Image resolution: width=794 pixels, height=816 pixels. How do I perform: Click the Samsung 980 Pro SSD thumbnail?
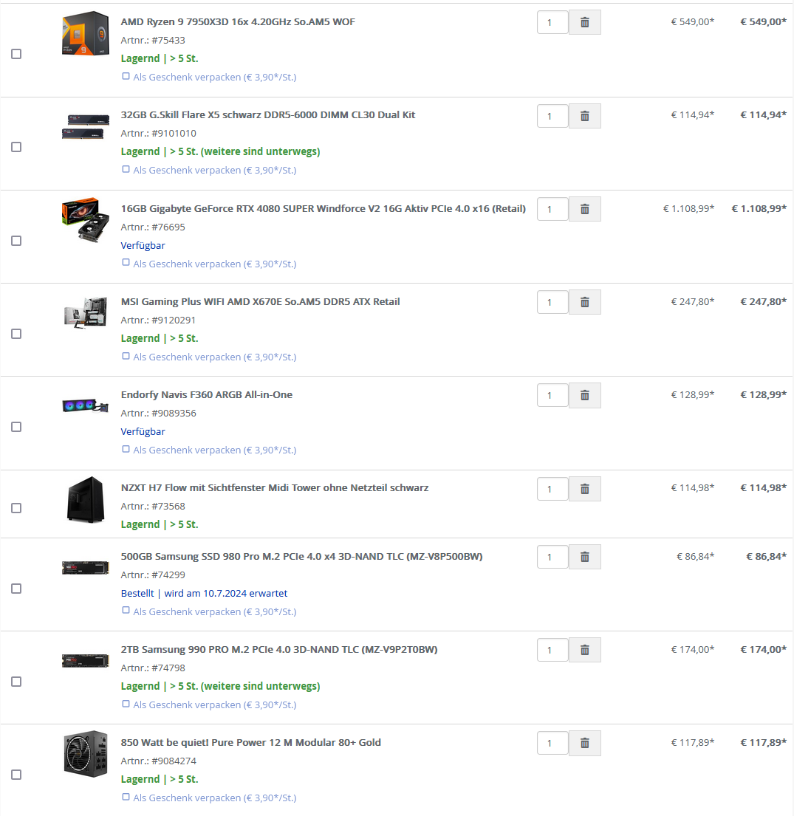(86, 567)
